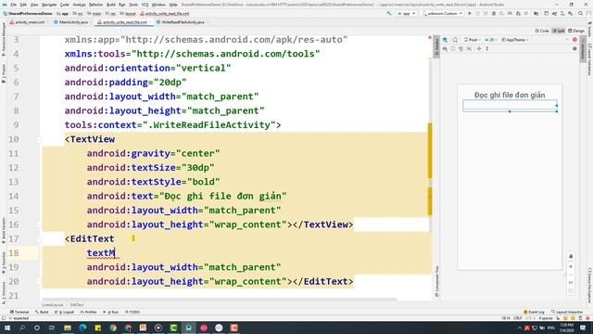
Task: Open the Terminal tool window
Action: pyautogui.click(x=19, y=312)
